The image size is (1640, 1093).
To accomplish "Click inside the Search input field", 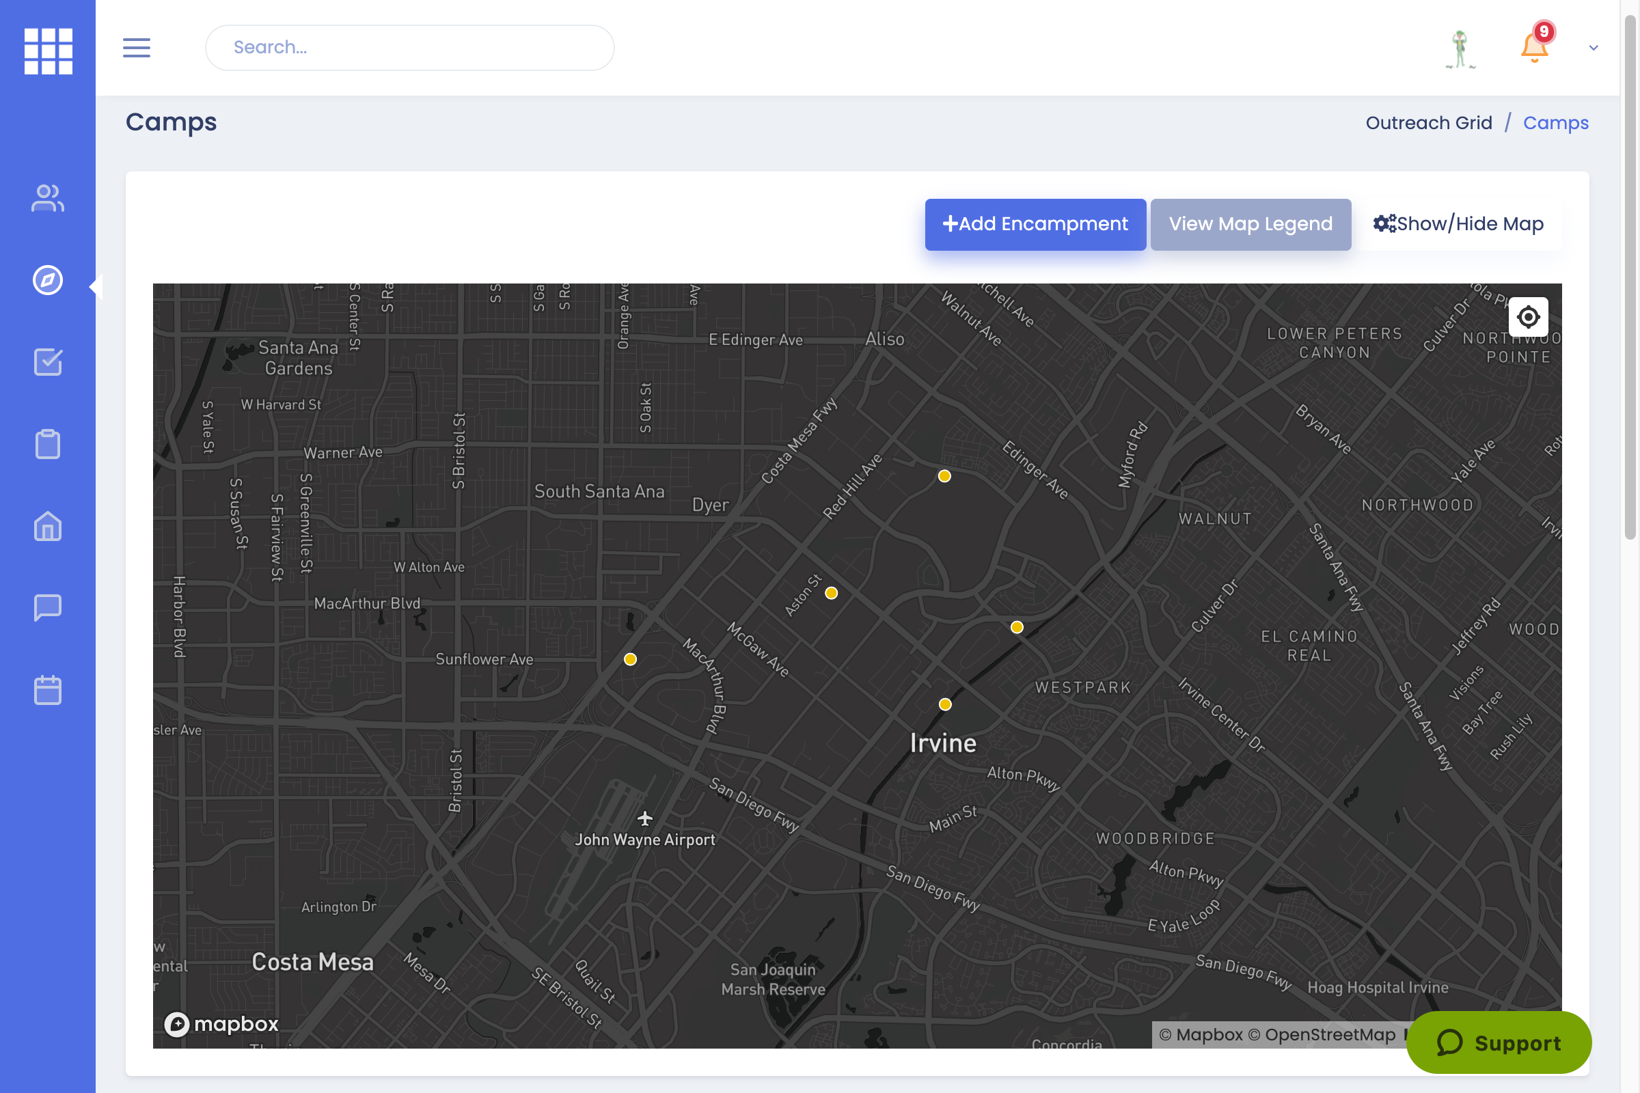I will tap(410, 47).
